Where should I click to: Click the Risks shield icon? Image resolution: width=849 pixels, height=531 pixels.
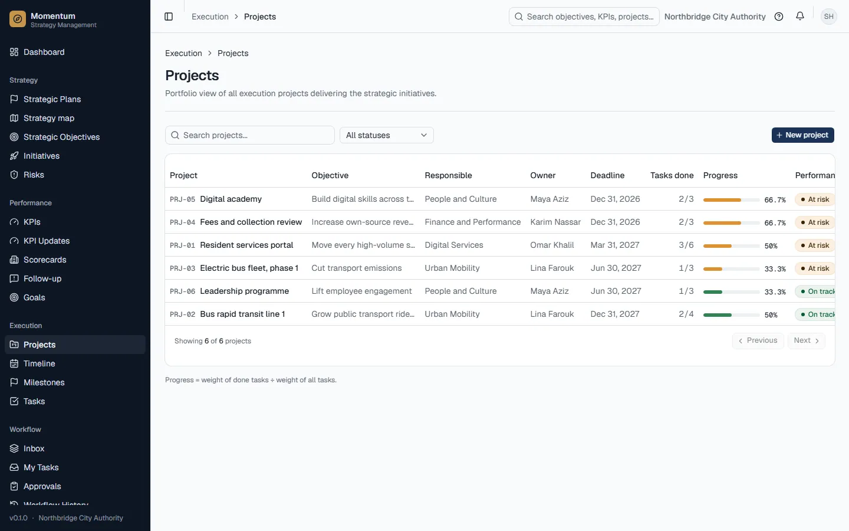(14, 175)
